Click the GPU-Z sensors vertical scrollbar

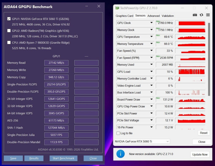point(209,59)
